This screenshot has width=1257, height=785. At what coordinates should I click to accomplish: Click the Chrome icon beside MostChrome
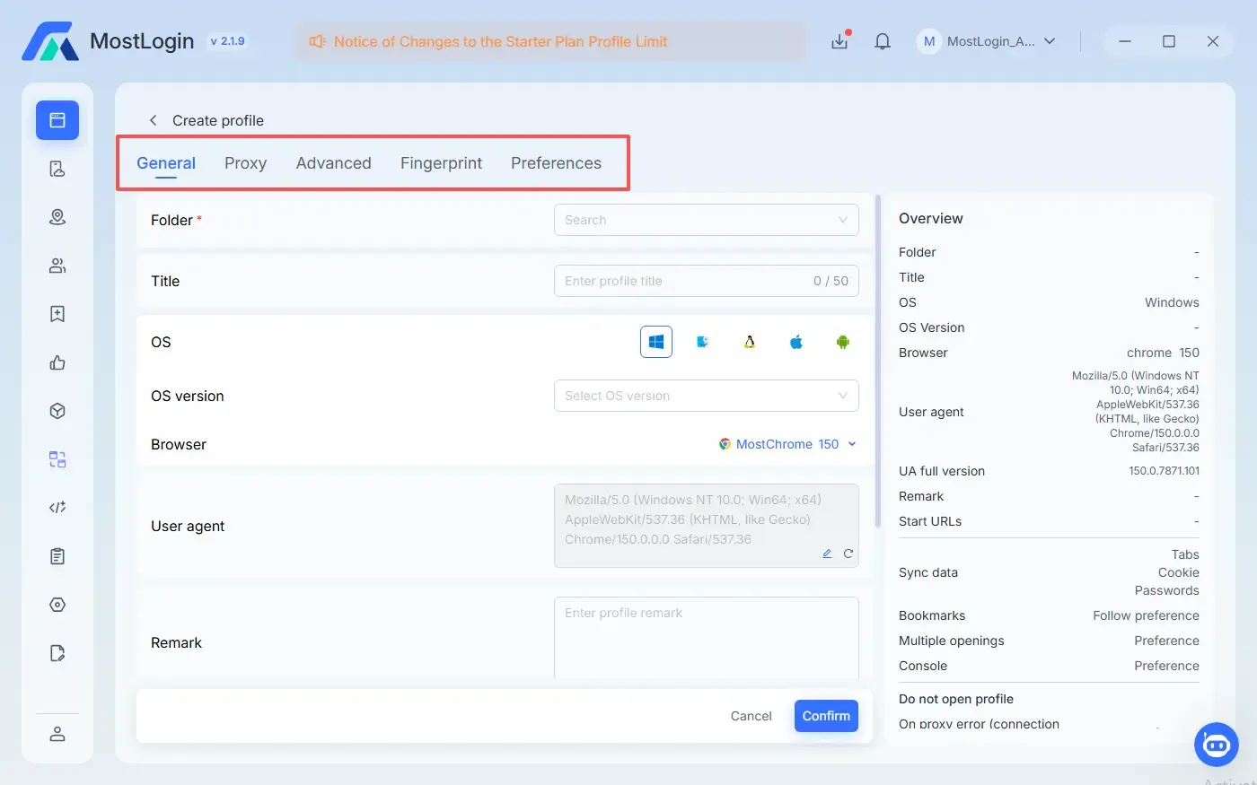coord(725,444)
